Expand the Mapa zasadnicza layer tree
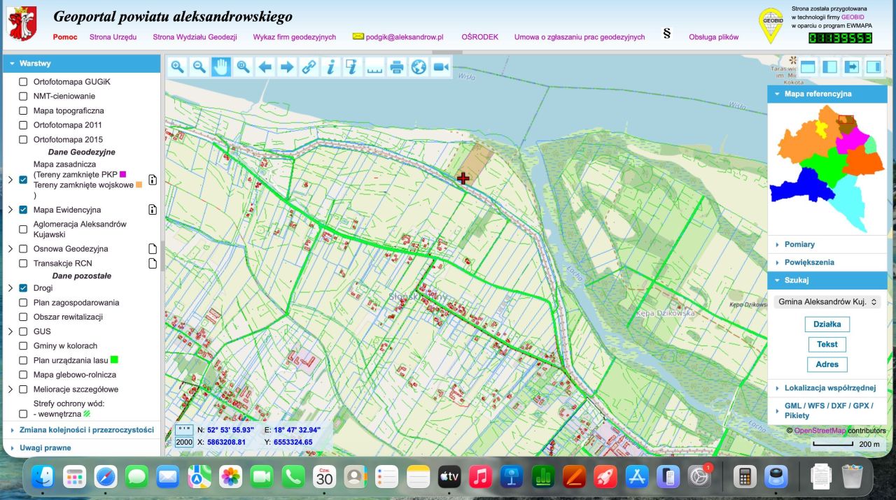 tap(10, 180)
